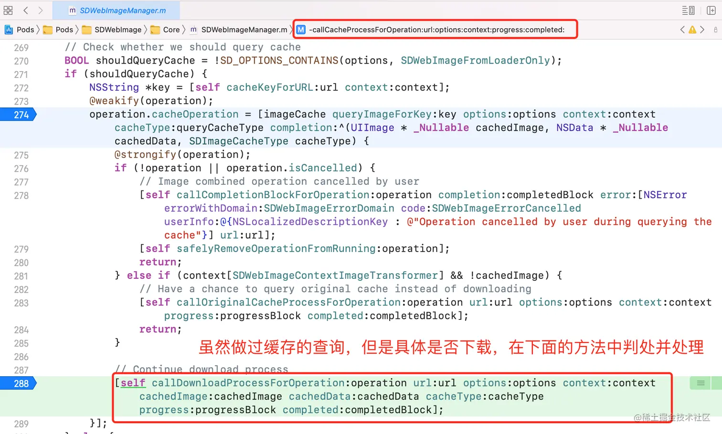Click SD_OPTIONS_CONTAINS macro on line 270
Viewport: 722px width, 434px height.
pyautogui.click(x=279, y=61)
